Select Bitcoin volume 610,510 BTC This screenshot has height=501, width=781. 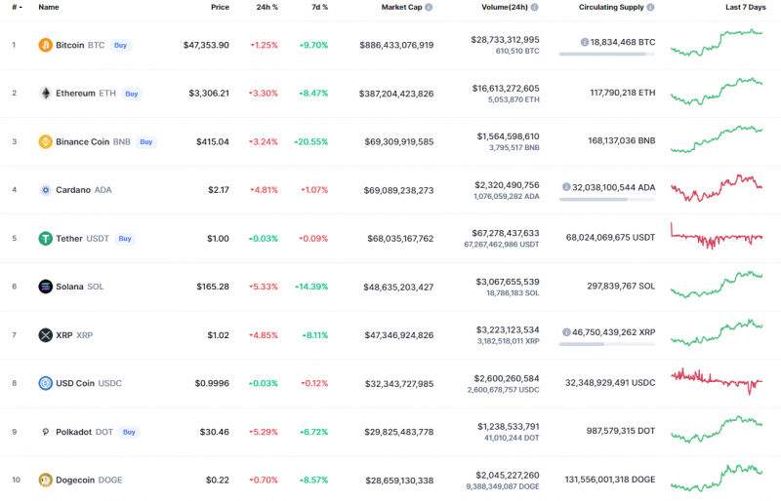pyautogui.click(x=517, y=51)
